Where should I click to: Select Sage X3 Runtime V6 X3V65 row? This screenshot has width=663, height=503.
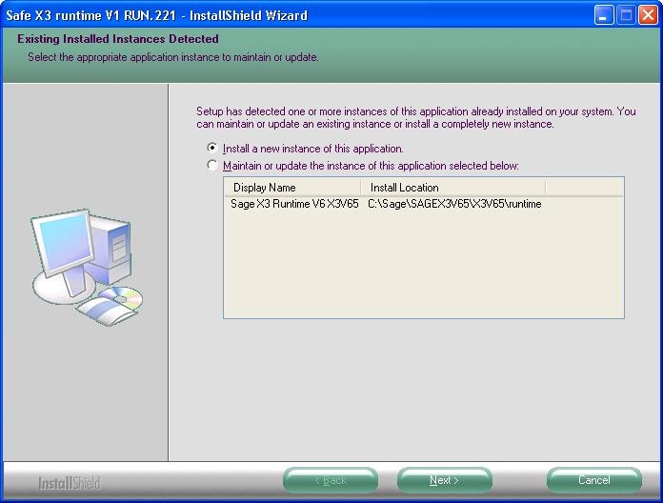[424, 204]
